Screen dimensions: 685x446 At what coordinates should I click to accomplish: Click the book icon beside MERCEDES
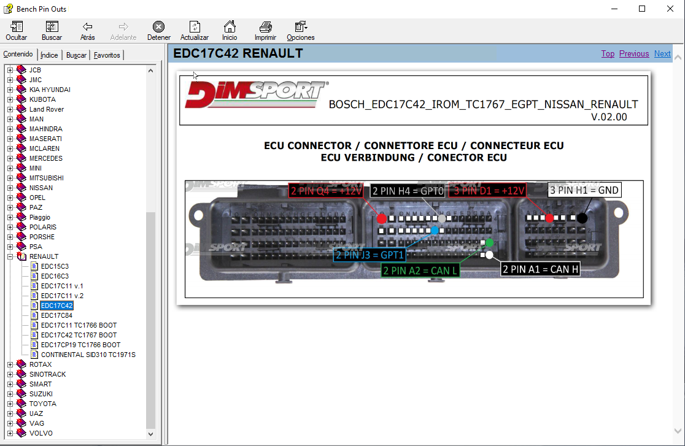pos(21,158)
